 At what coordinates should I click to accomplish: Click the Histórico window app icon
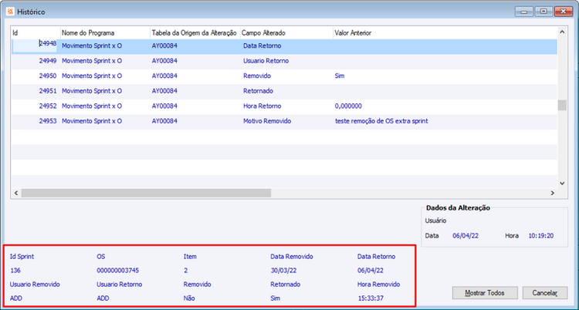(x=10, y=12)
